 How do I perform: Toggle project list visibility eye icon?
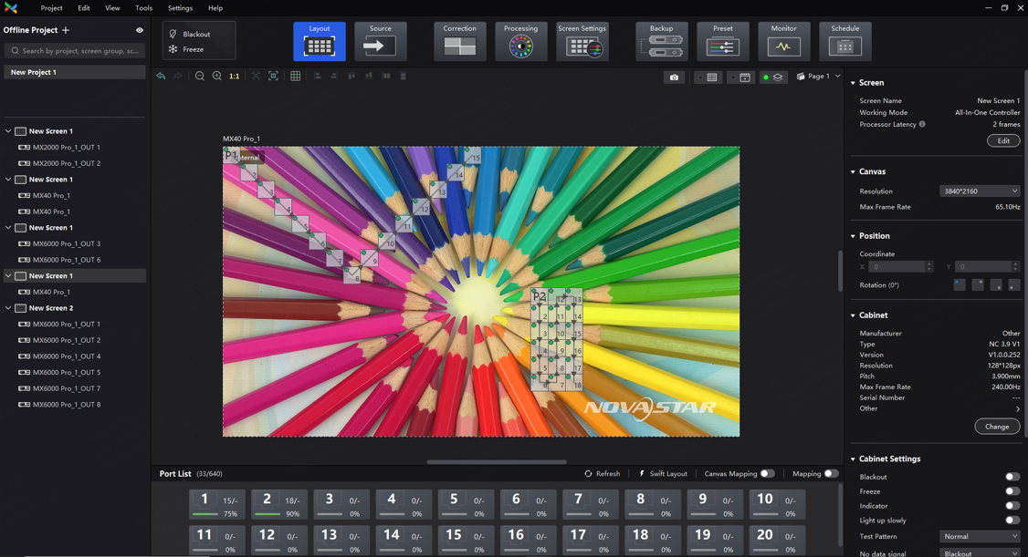(x=140, y=30)
